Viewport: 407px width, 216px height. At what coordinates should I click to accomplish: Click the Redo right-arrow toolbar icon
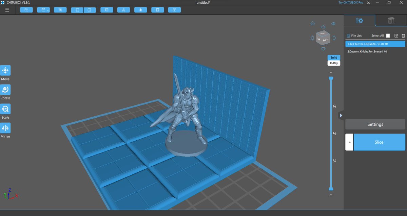coord(90,10)
